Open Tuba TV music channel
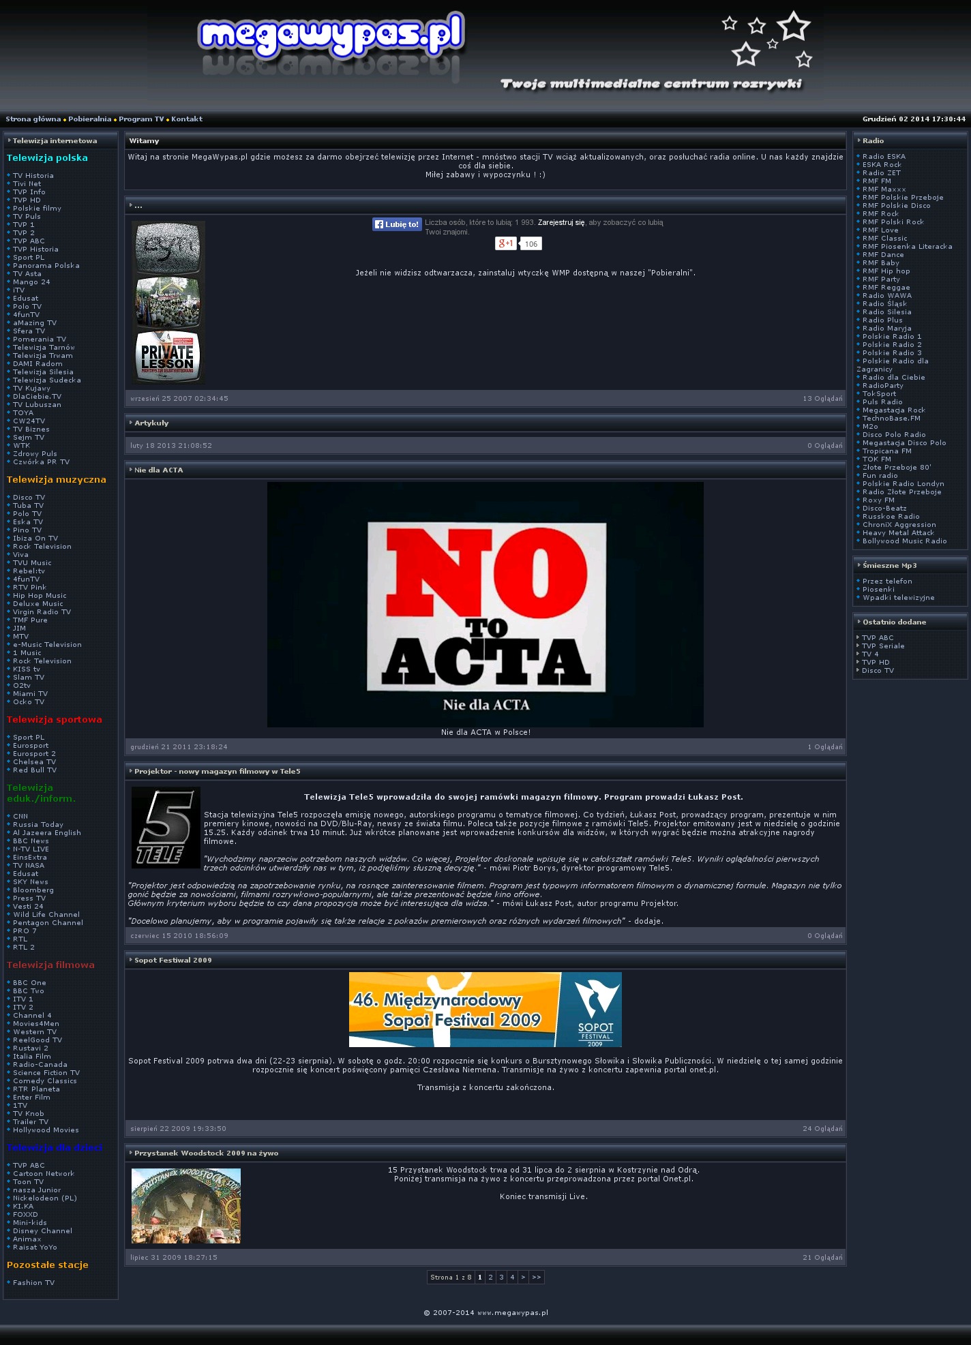This screenshot has width=971, height=1345. coord(29,506)
